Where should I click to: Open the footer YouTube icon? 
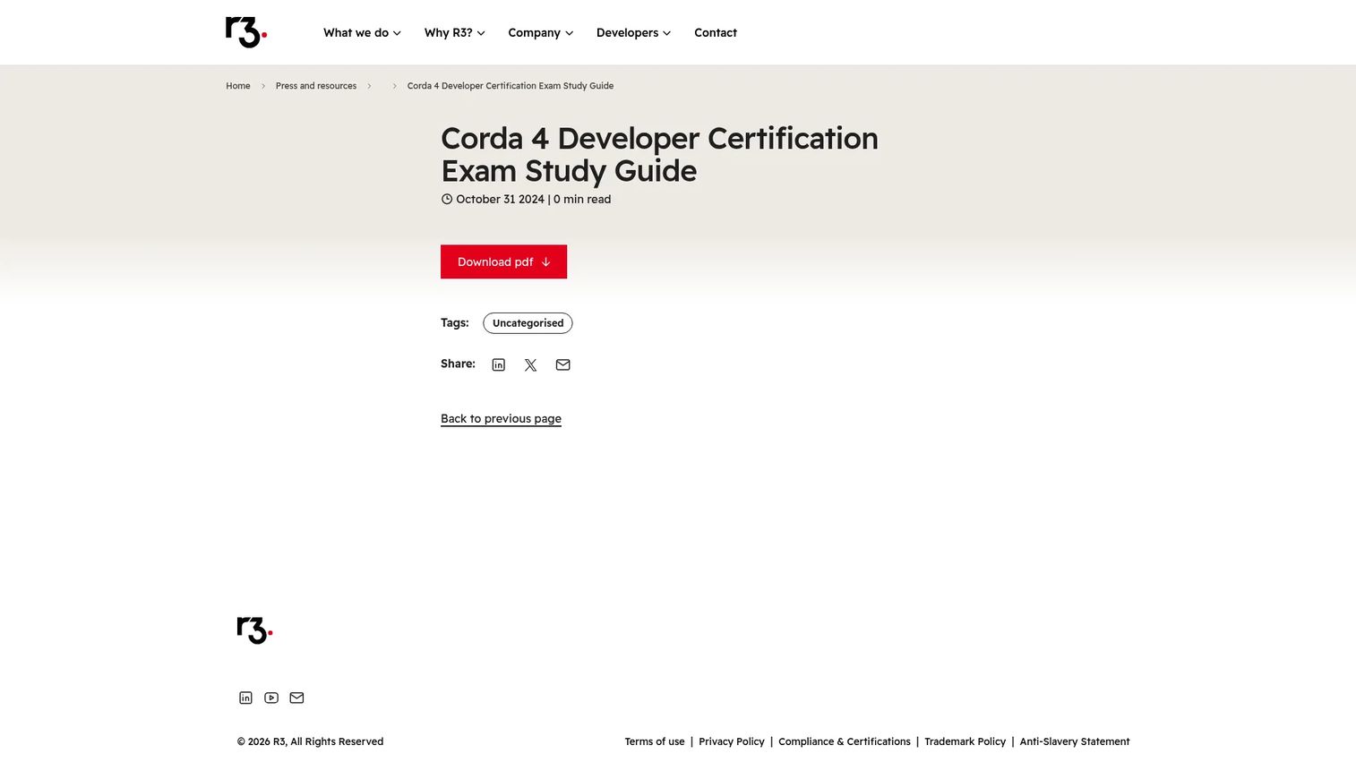tap(271, 698)
